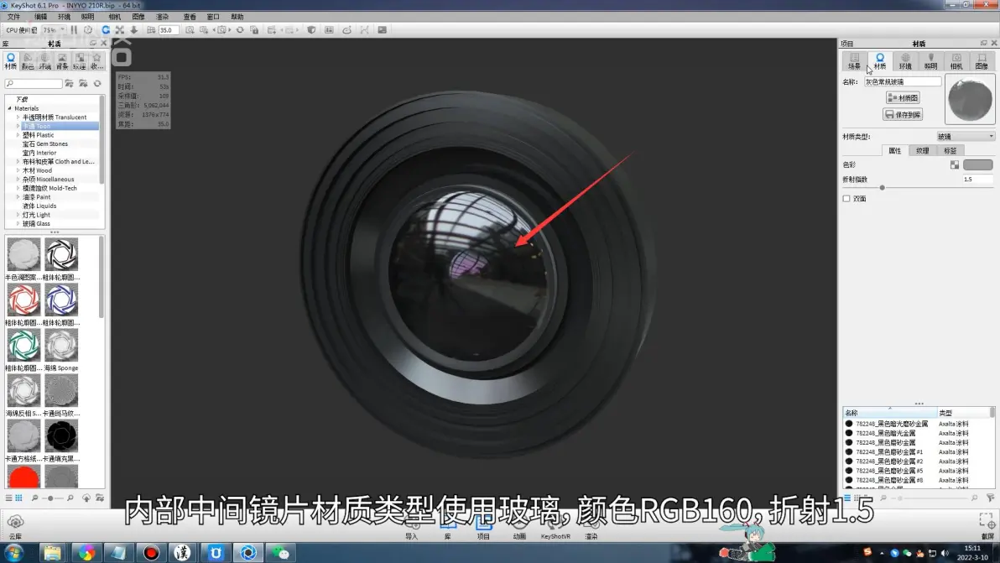The width and height of the screenshot is (1000, 563).
Task: Click the teapot geometry view icon
Action: pos(347,30)
